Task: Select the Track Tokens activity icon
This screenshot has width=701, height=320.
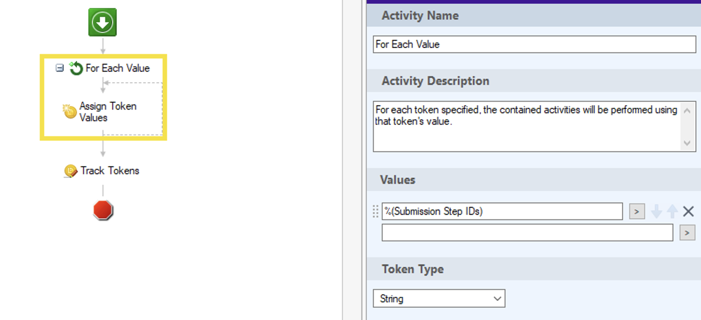Action: tap(70, 171)
